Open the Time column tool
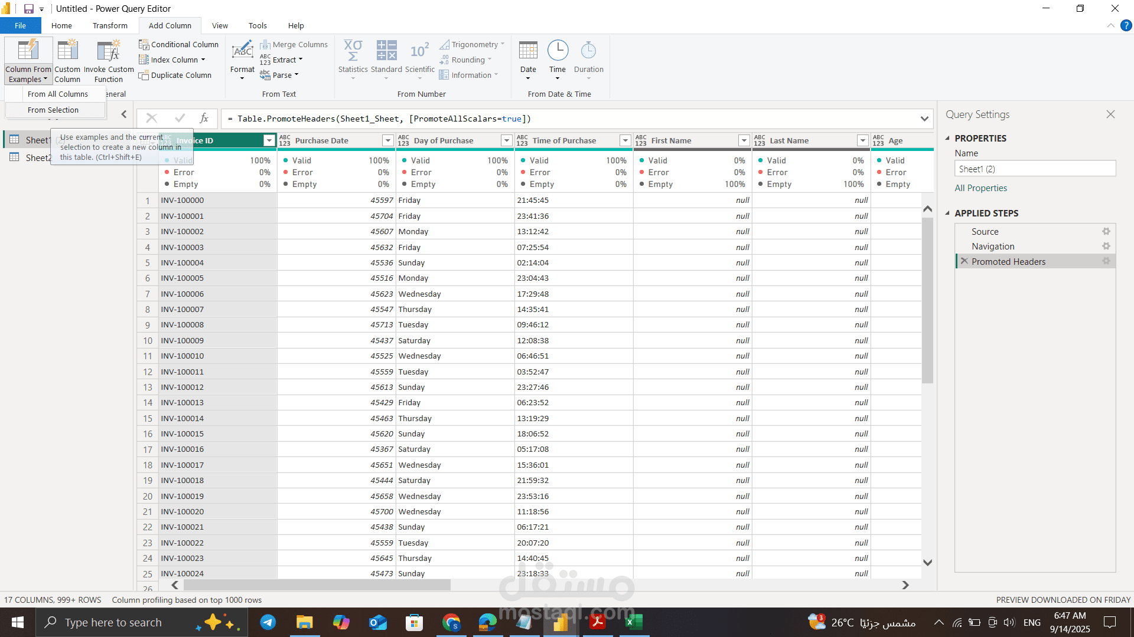Screen dimensions: 1134x637 point(557,52)
